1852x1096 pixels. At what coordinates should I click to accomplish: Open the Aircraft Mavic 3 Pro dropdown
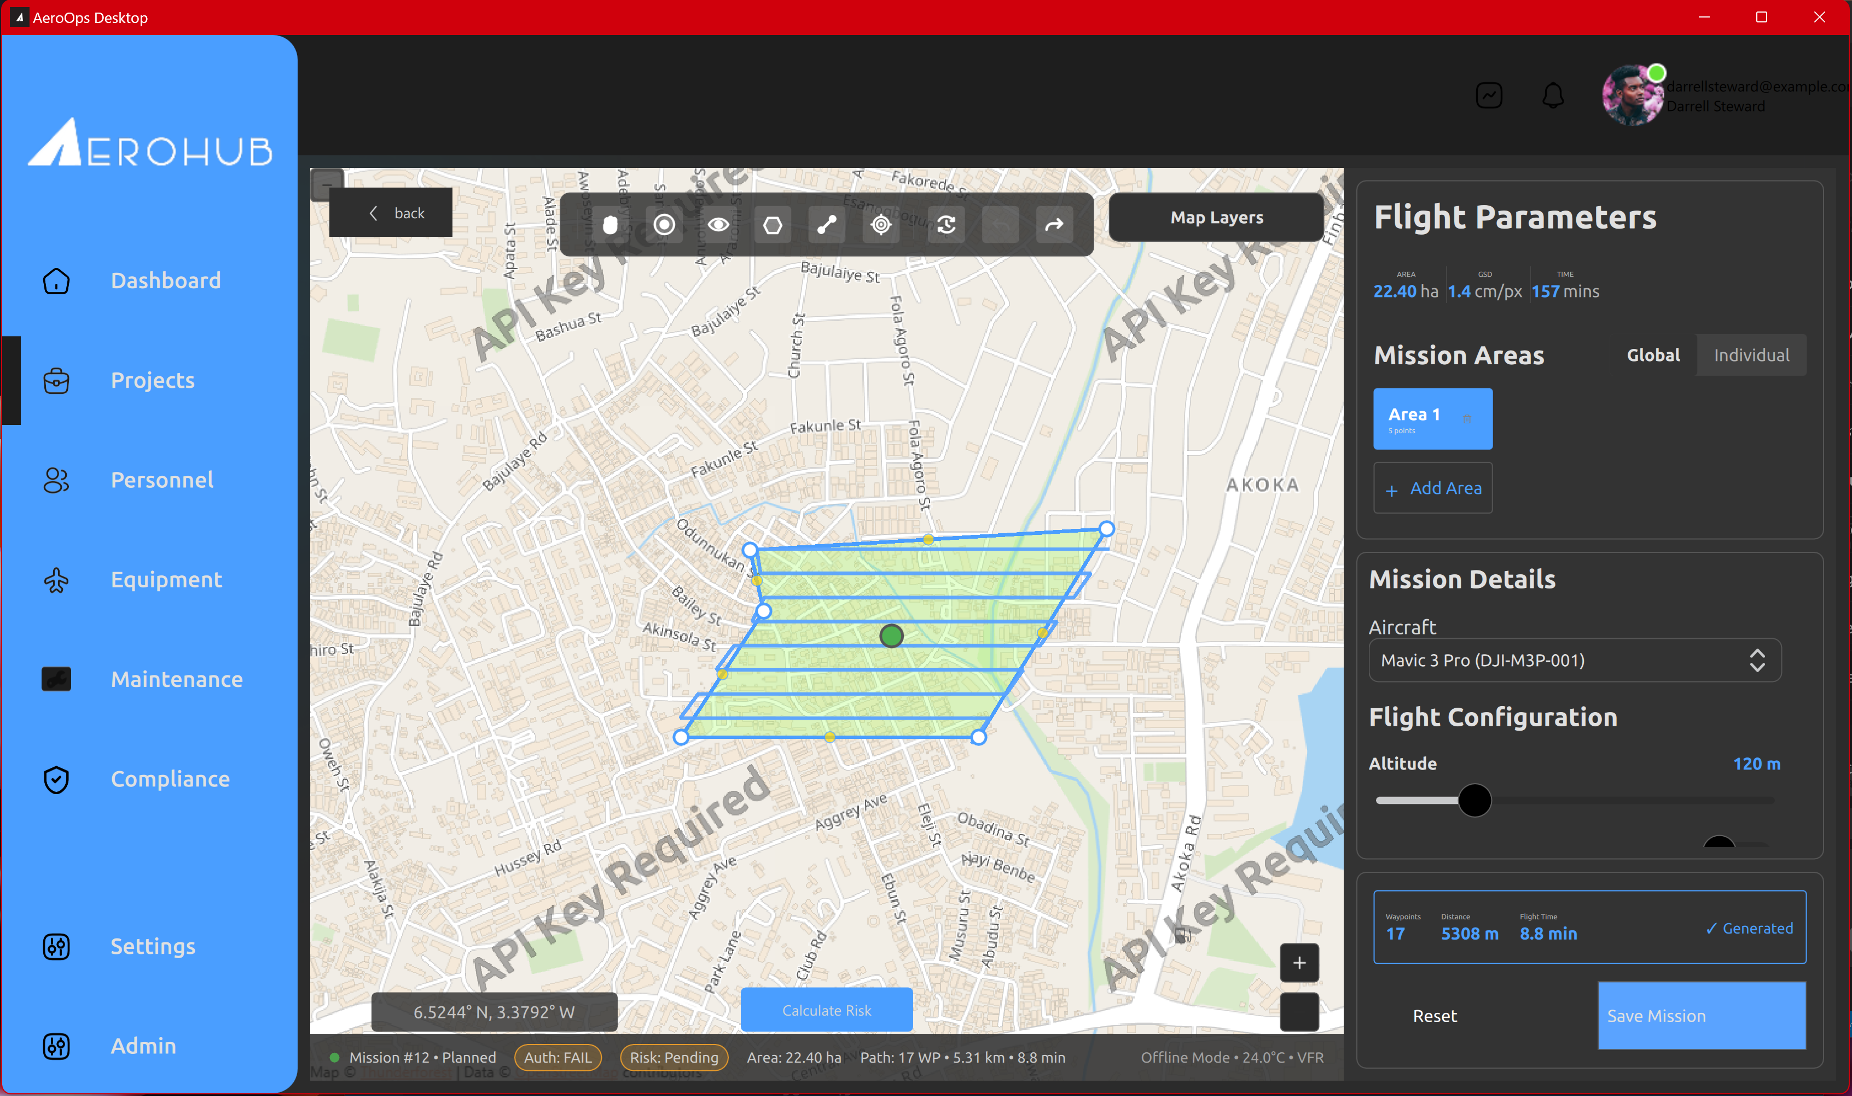1574,660
